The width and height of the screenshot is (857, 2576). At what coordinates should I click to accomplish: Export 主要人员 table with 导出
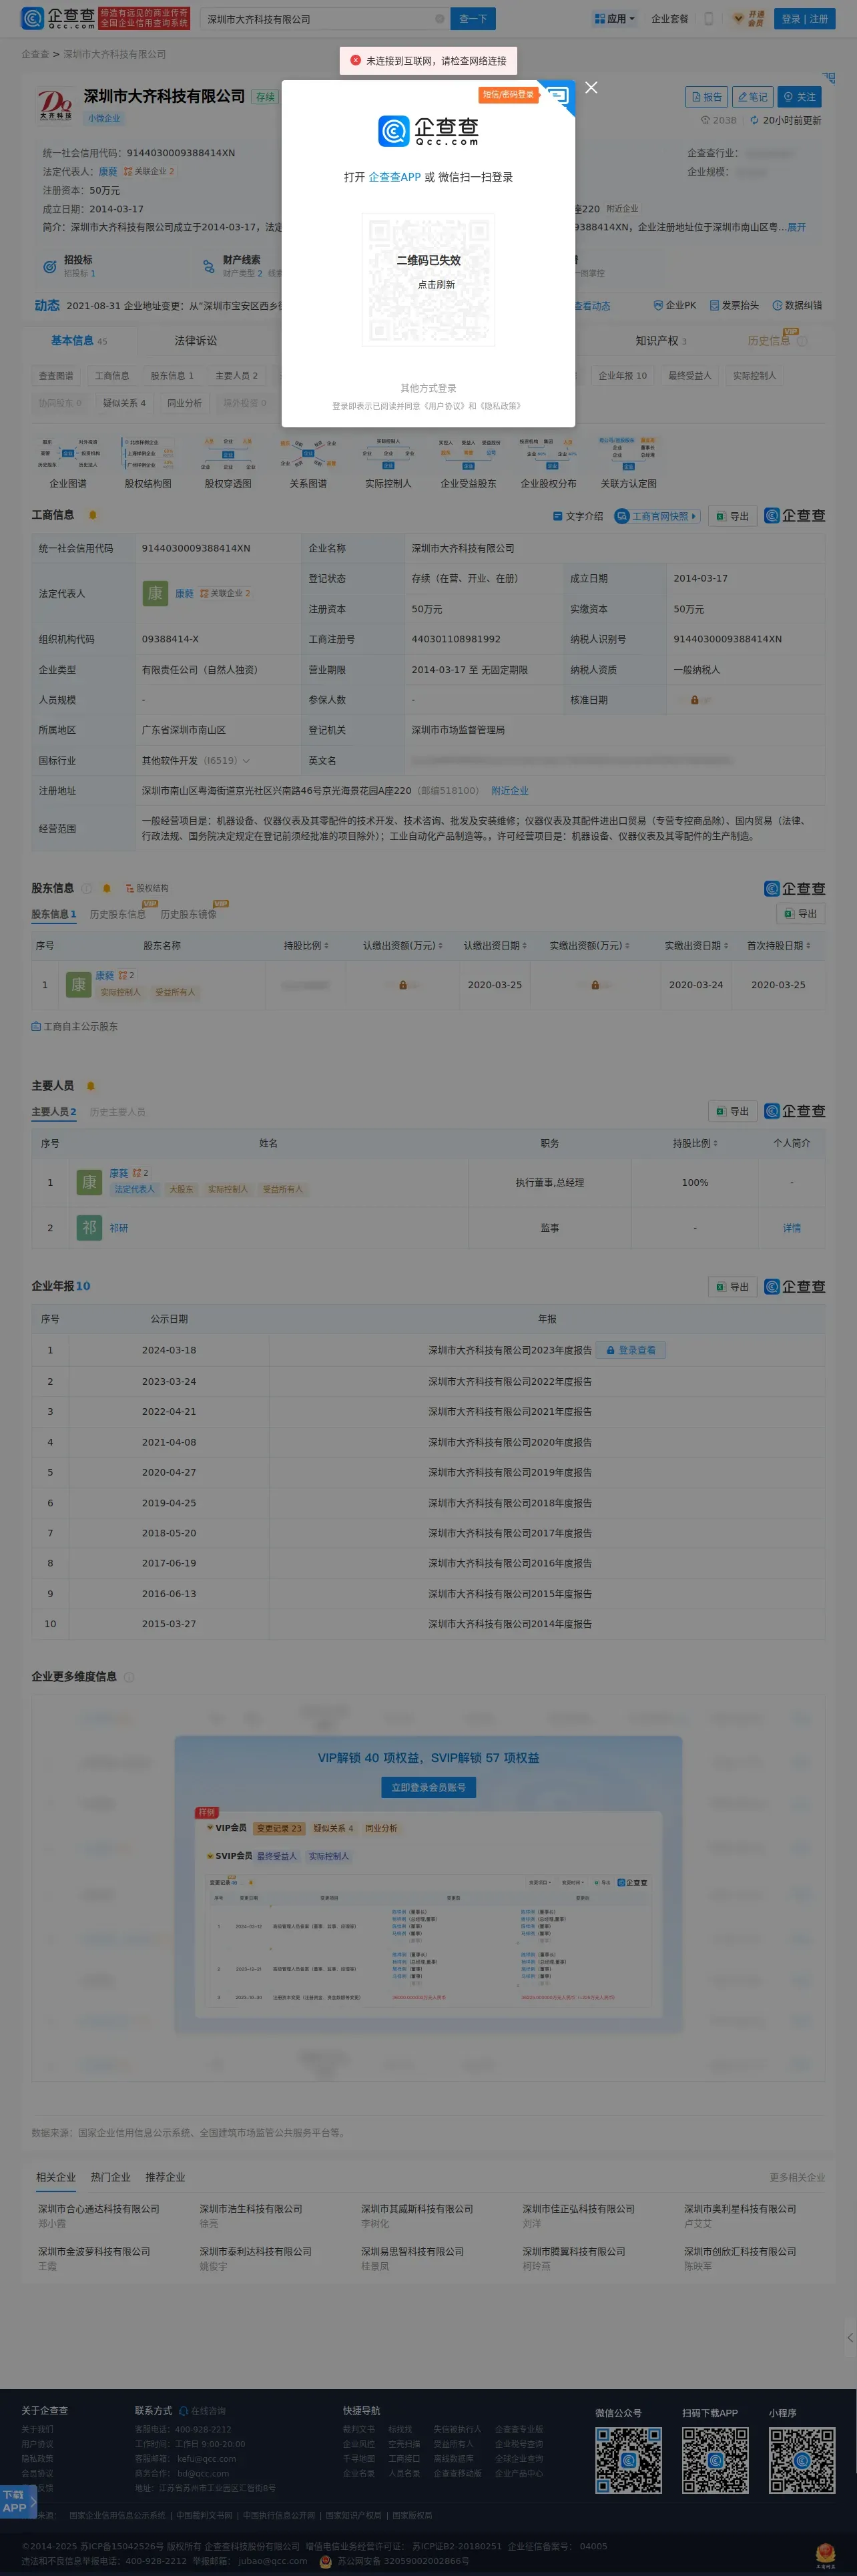[732, 1111]
